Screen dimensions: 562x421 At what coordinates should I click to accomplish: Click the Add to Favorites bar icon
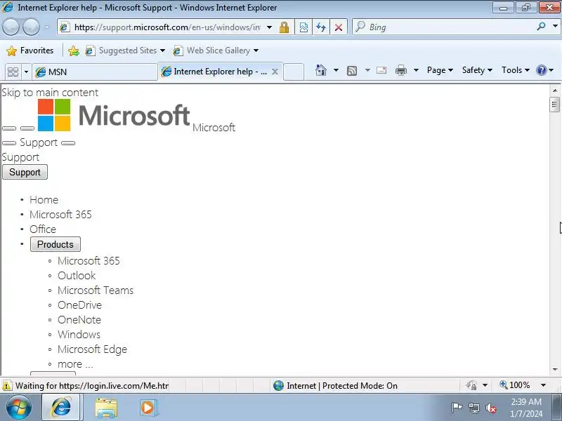click(x=74, y=51)
